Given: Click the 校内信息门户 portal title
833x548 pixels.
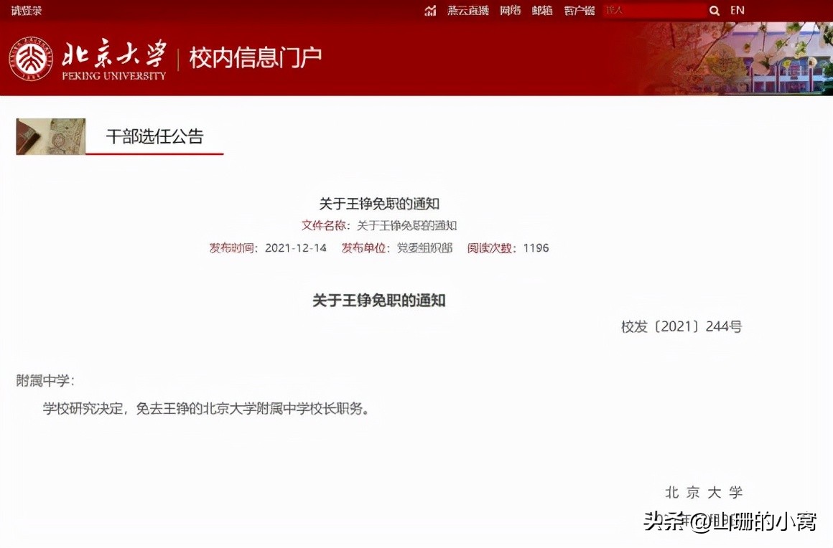Looking at the screenshot, I should [256, 57].
